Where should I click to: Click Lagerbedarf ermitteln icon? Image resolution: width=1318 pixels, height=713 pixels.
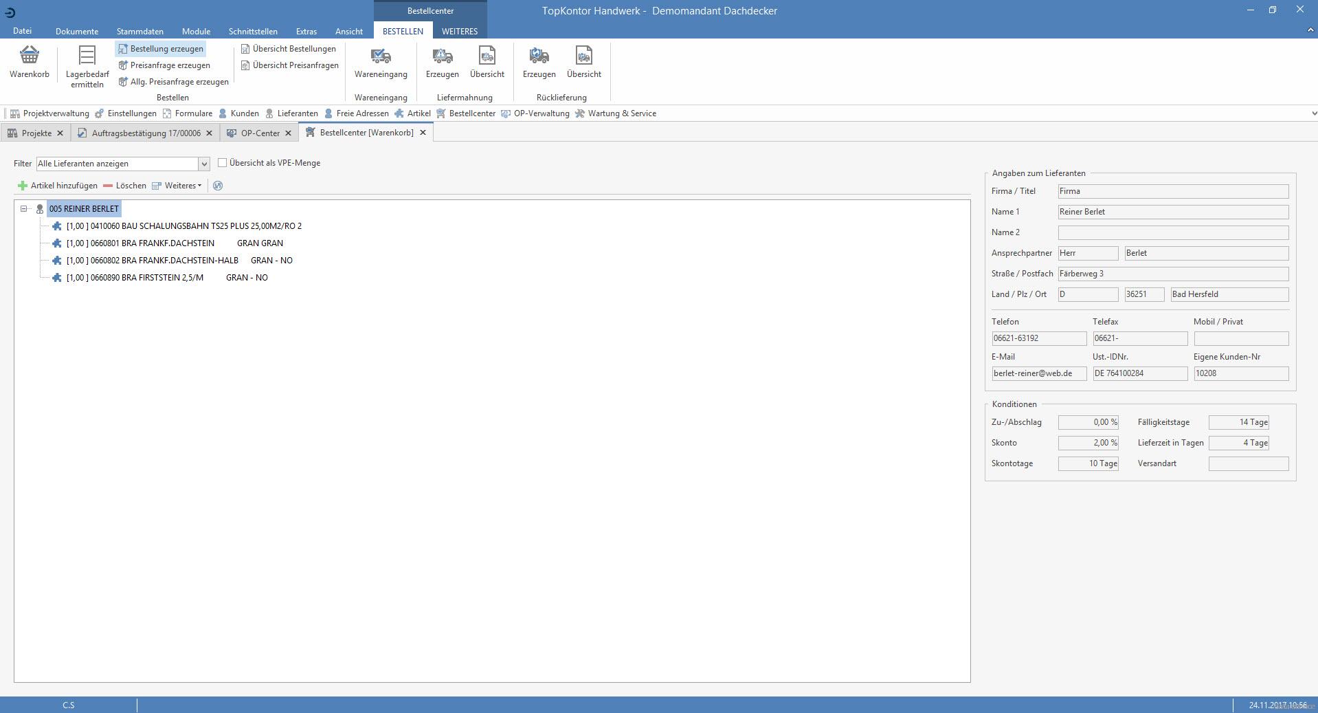[x=87, y=56]
